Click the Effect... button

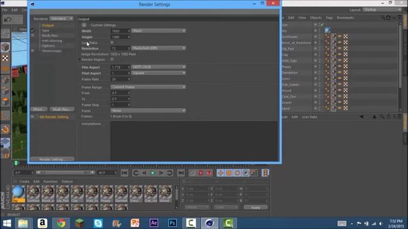click(x=38, y=109)
